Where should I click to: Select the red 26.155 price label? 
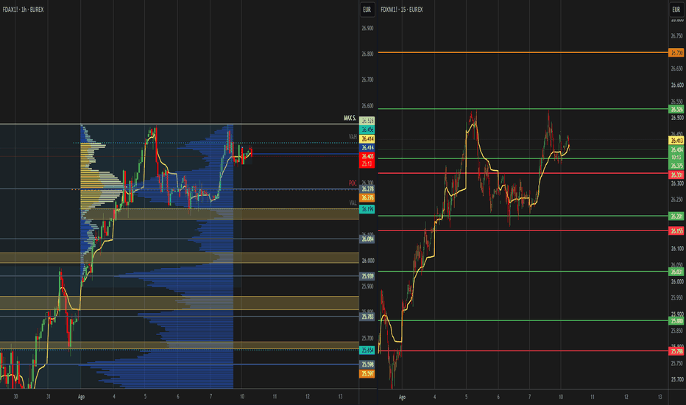(x=676, y=230)
